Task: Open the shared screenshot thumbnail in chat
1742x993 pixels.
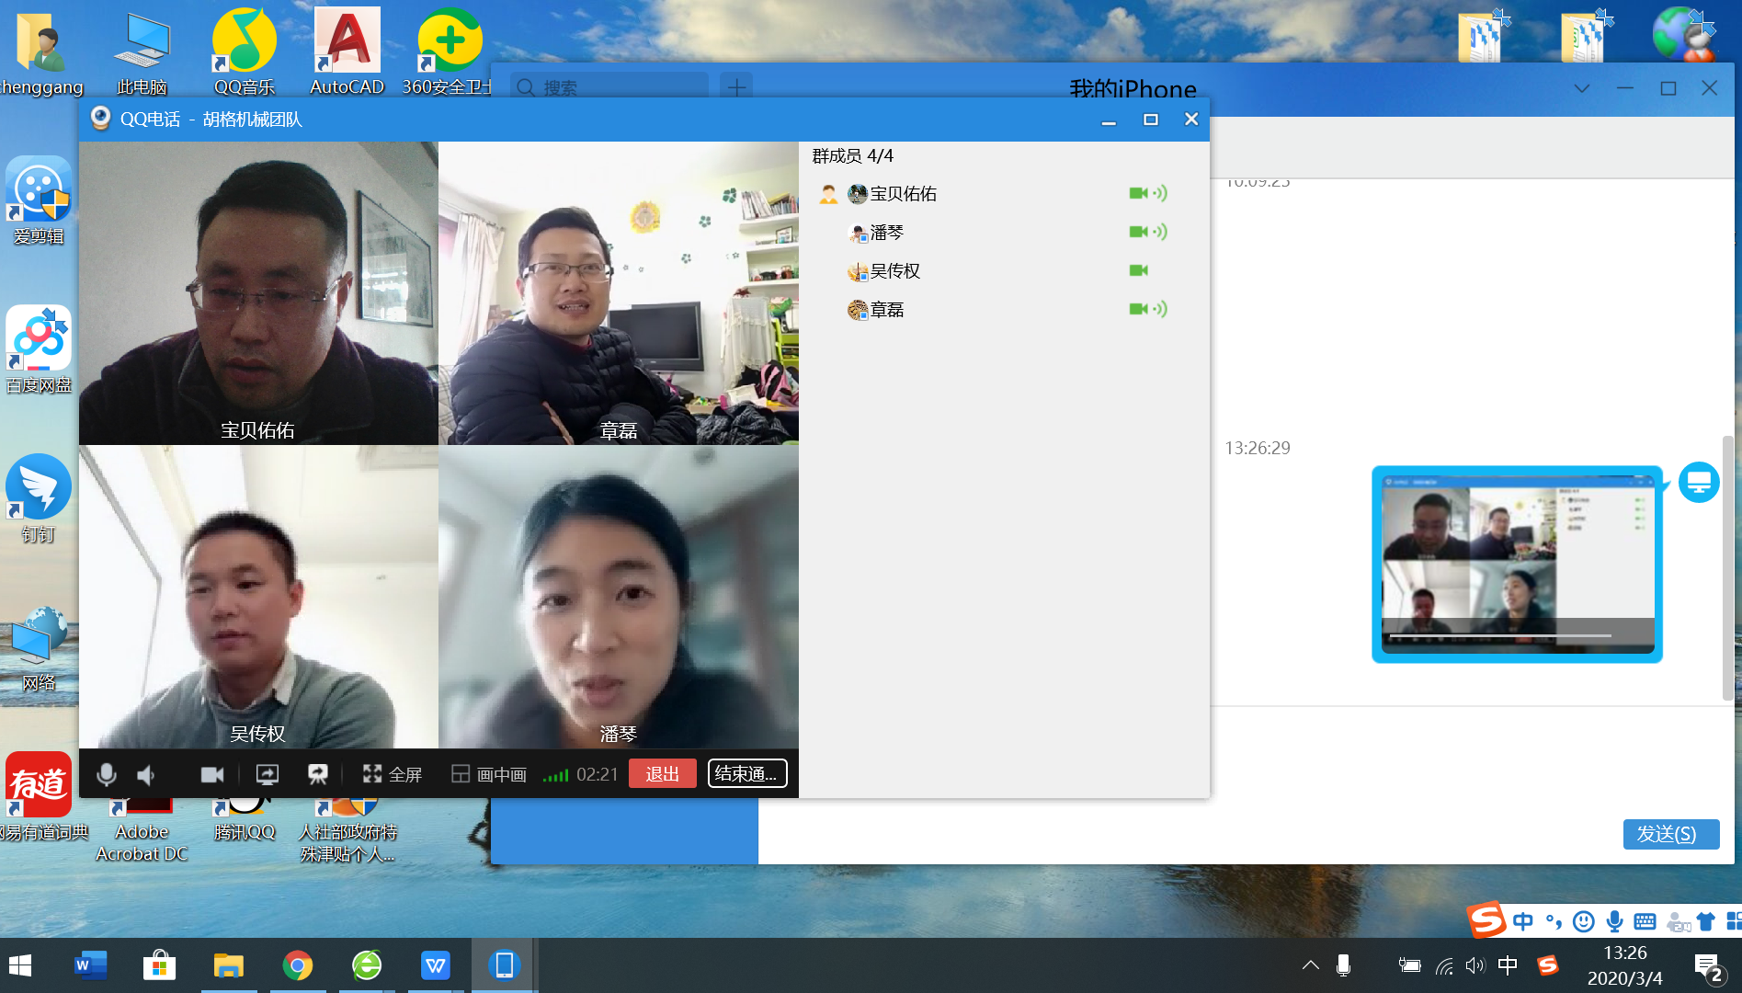Action: pyautogui.click(x=1517, y=564)
